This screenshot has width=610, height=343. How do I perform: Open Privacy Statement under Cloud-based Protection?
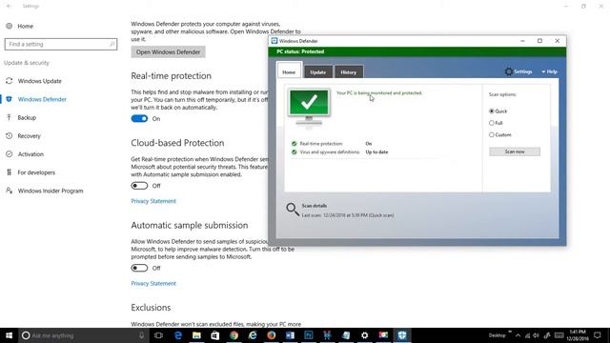click(x=153, y=201)
